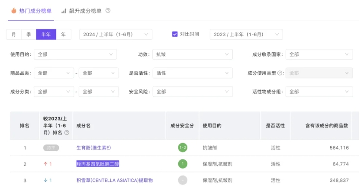Switch to 热门成分榜单 tab
The width and height of the screenshot is (364, 191).
[x=31, y=11]
